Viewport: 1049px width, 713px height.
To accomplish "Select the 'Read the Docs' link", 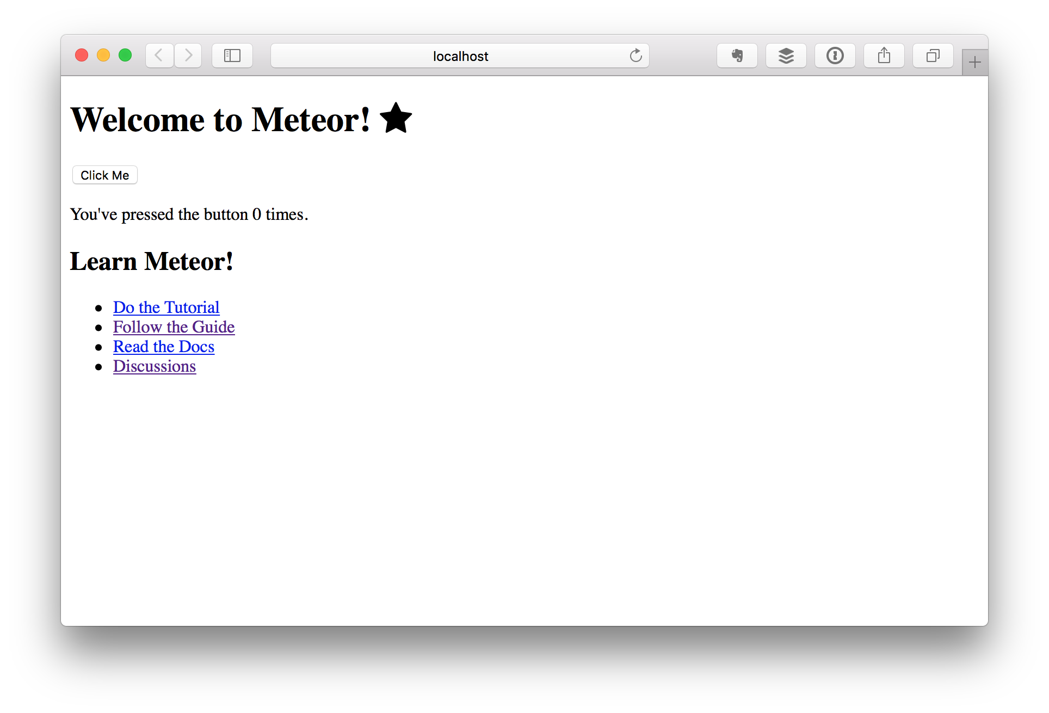I will point(163,346).
